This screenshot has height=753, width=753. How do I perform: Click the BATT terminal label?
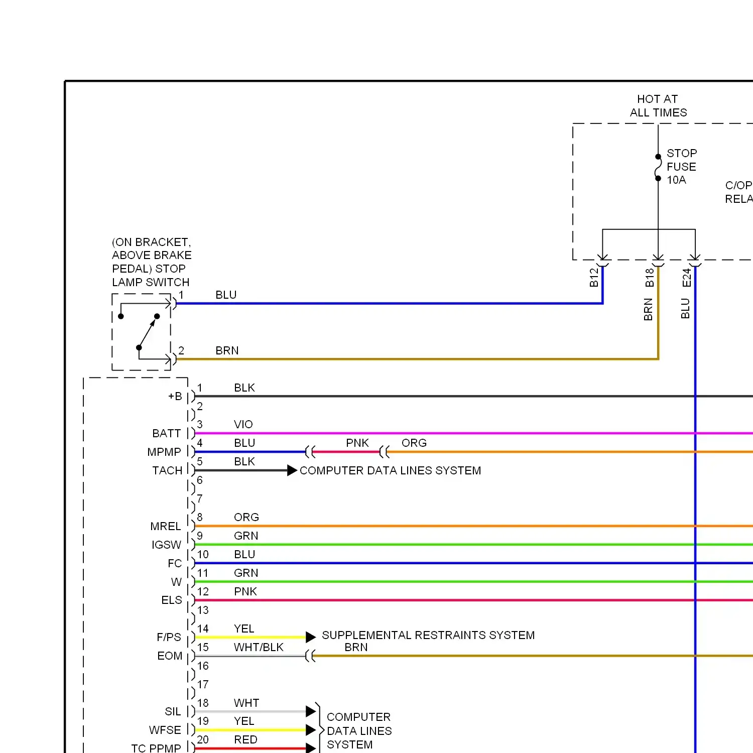[x=167, y=433]
